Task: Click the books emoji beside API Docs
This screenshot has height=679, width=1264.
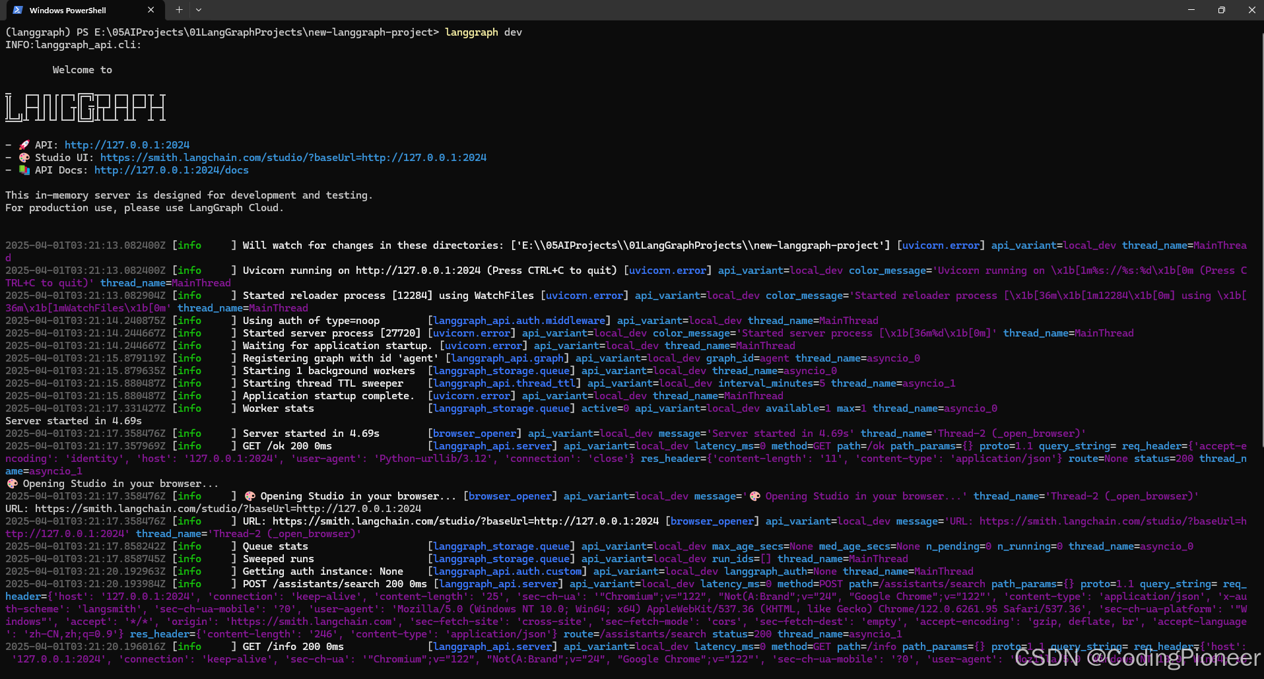Action: pyautogui.click(x=24, y=170)
